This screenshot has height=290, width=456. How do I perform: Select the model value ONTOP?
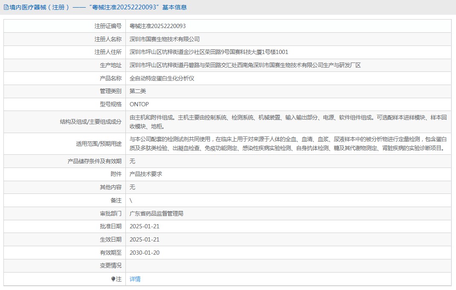click(x=139, y=104)
